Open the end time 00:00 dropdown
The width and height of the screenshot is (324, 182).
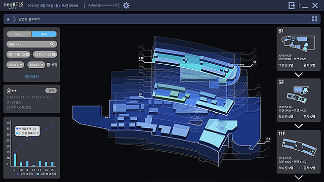[36, 65]
